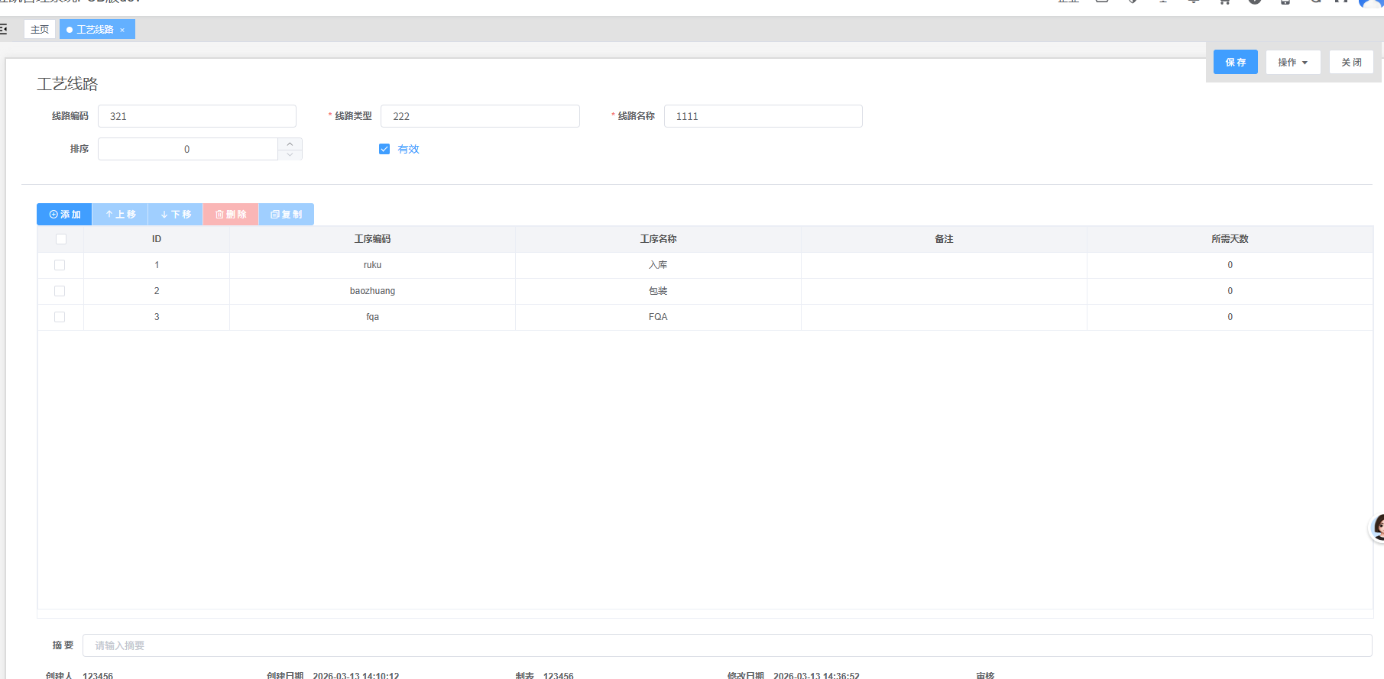The image size is (1384, 679).
Task: Increase 排序 value with the up arrow
Action: (x=290, y=144)
